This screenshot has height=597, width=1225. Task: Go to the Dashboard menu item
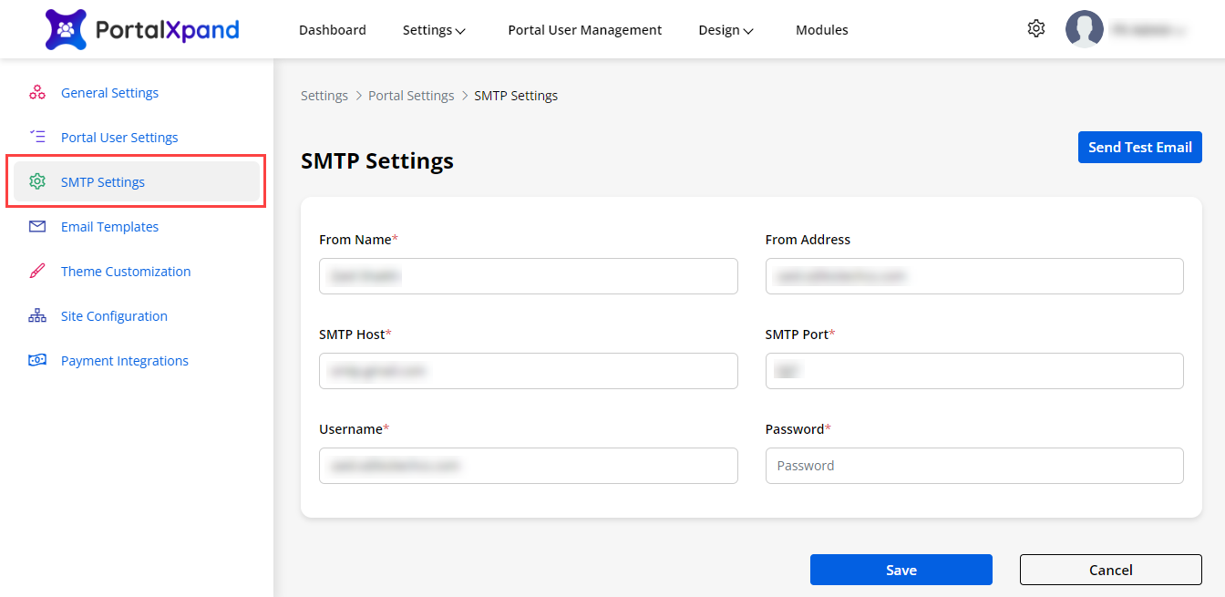click(332, 30)
